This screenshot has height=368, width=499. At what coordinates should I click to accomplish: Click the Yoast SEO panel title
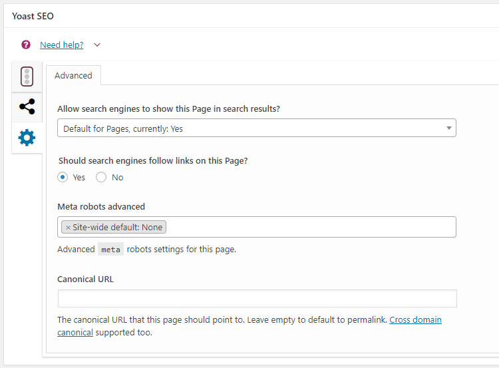pos(33,16)
